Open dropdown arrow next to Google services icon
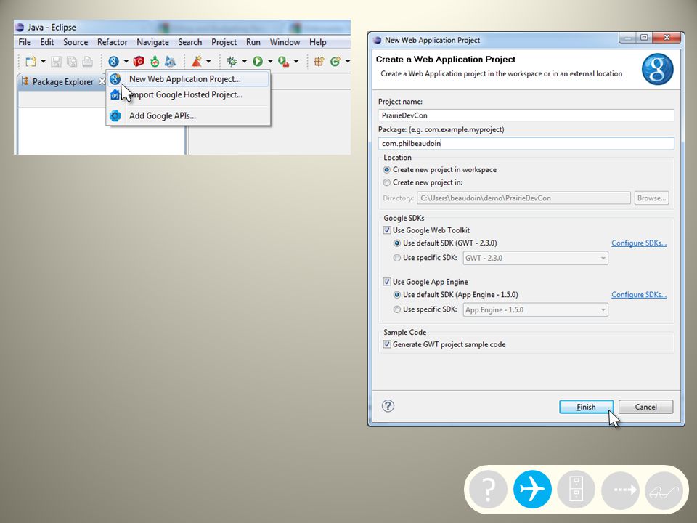The height and width of the screenshot is (523, 697). coord(126,61)
